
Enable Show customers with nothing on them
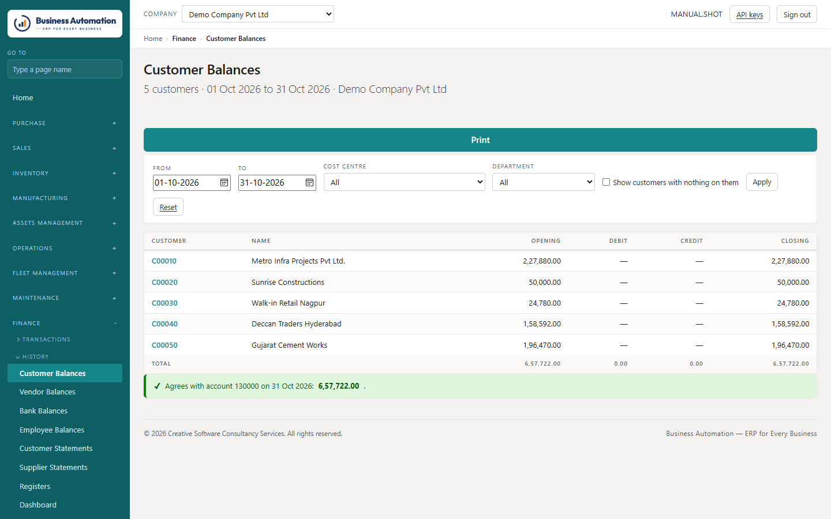[x=606, y=182]
